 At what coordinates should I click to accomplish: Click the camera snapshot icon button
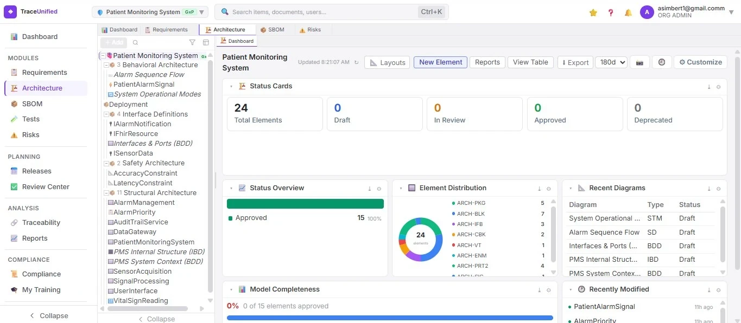(639, 62)
